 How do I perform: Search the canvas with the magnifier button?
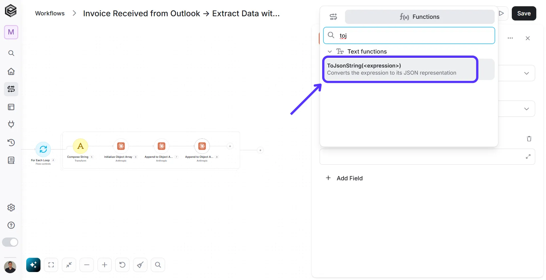158,265
